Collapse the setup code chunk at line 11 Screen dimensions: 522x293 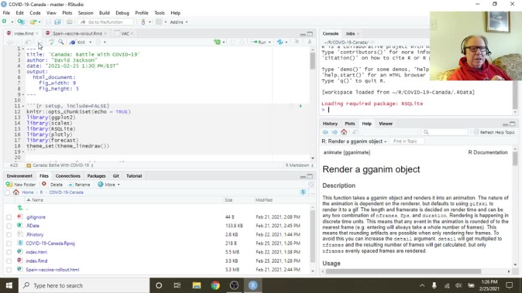(23, 106)
